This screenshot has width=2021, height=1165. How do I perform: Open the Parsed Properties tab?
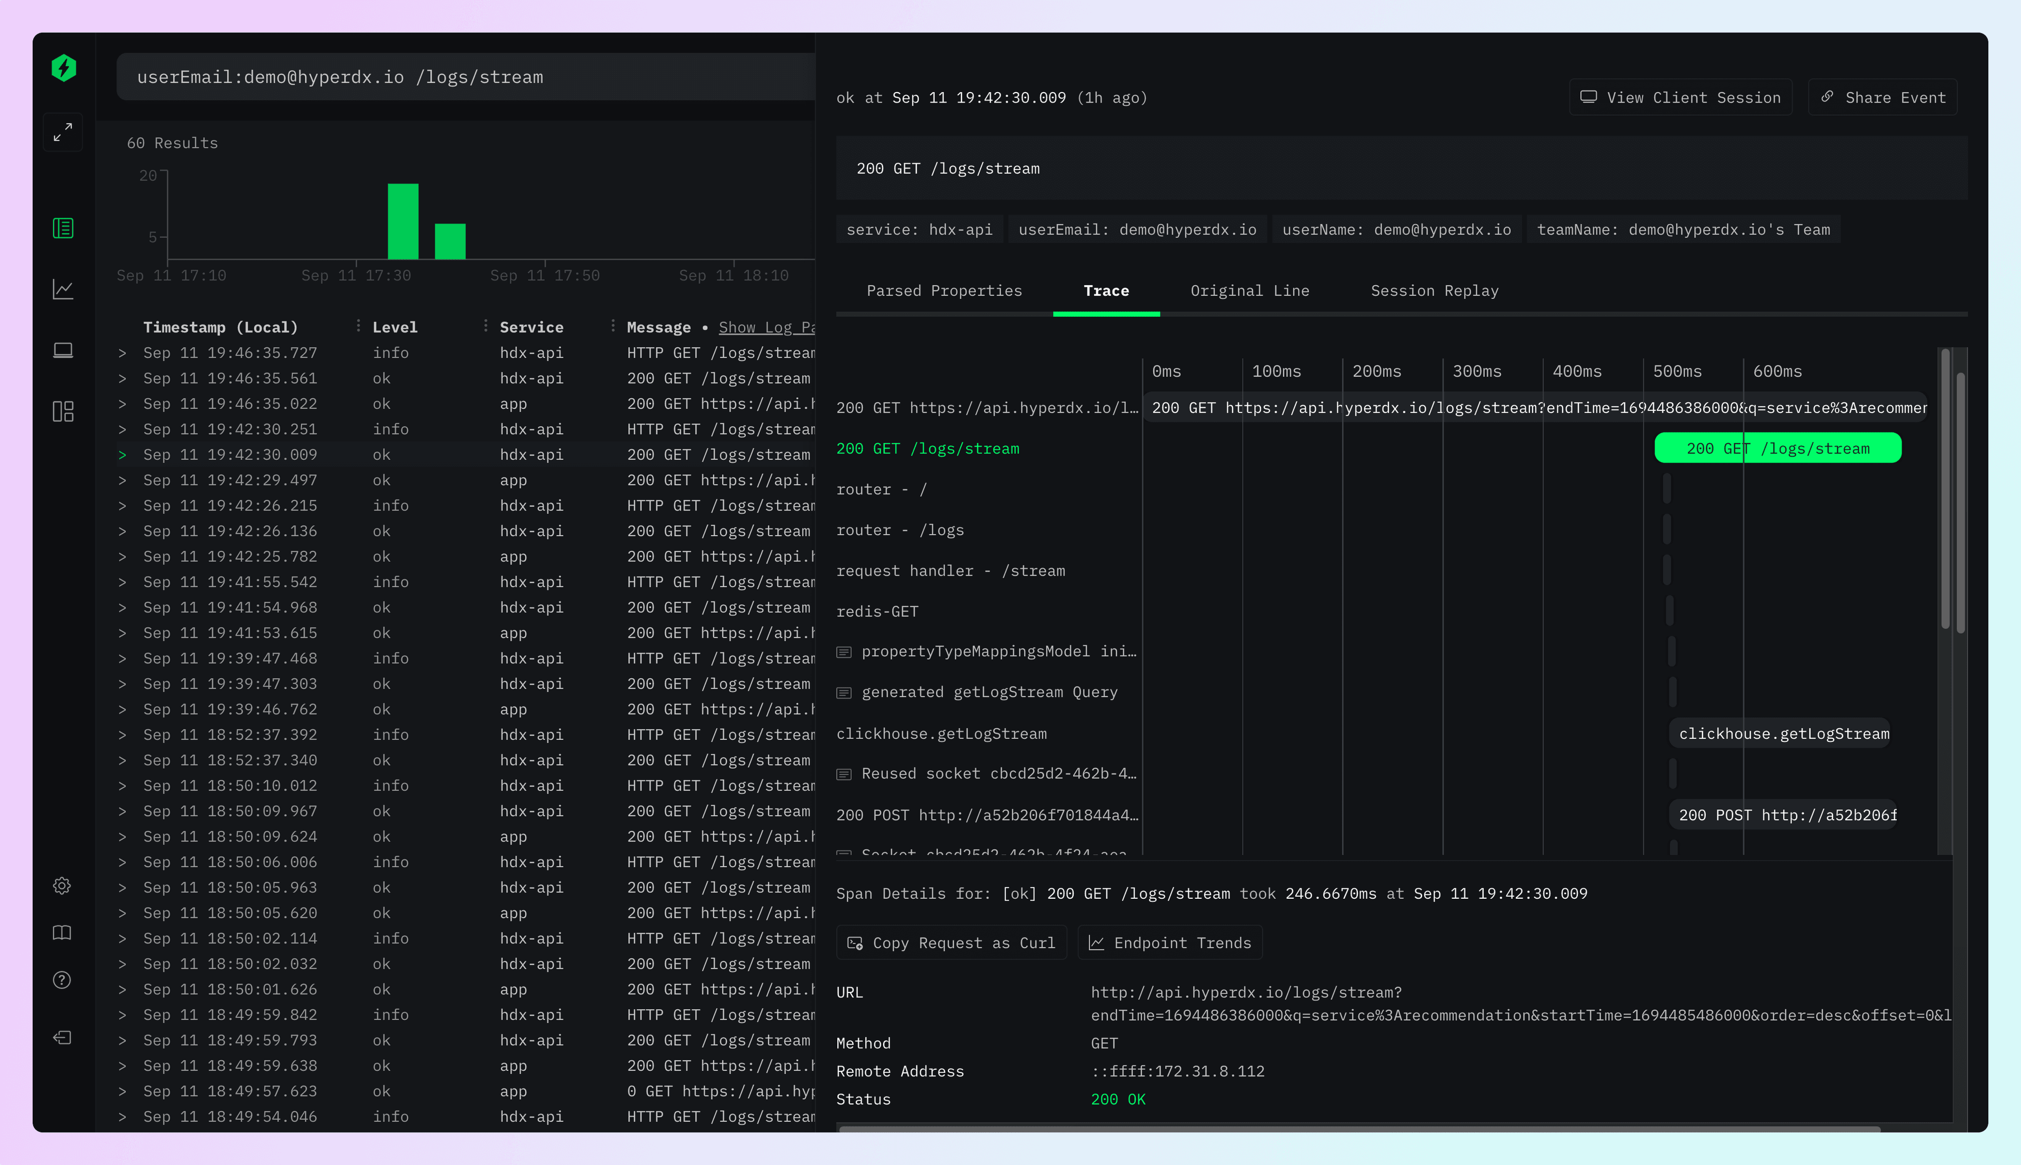(x=945, y=290)
